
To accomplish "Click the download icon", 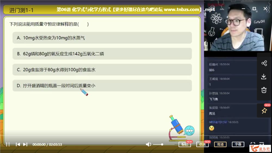I will tap(264, 76).
